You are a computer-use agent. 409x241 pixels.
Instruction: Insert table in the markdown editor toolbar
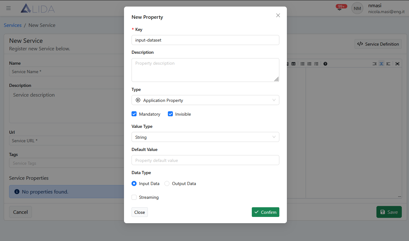tap(293, 64)
